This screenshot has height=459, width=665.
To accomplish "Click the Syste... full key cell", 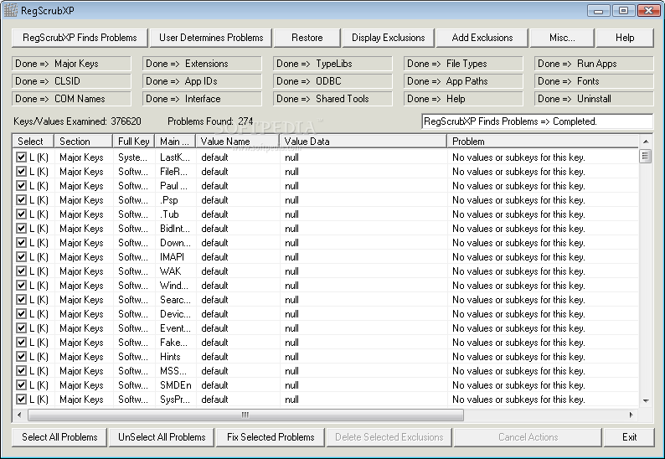I will [x=134, y=157].
